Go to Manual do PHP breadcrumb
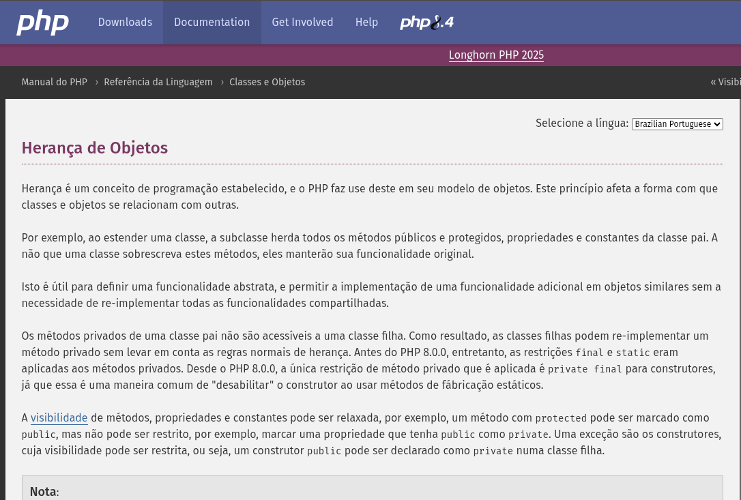The image size is (741, 500). [55, 82]
